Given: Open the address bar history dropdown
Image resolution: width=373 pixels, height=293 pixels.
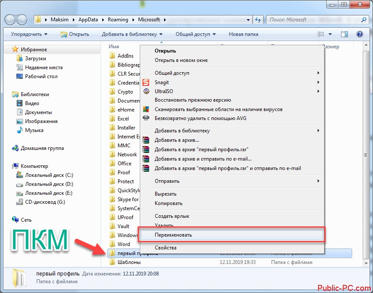Looking at the screenshot, I should click(x=248, y=20).
